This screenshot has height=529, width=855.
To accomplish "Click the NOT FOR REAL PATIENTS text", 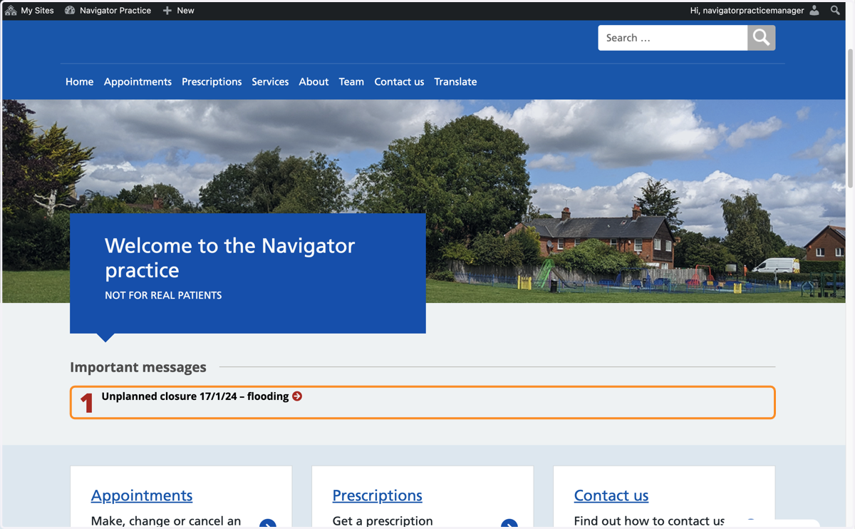I will (x=163, y=295).
